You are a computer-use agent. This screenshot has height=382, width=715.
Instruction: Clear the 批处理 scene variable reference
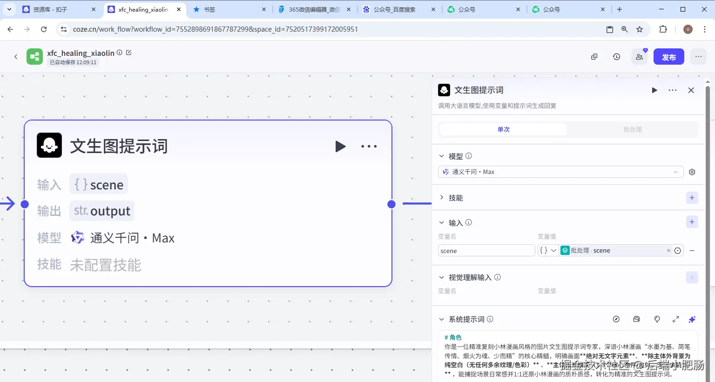pyautogui.click(x=669, y=251)
